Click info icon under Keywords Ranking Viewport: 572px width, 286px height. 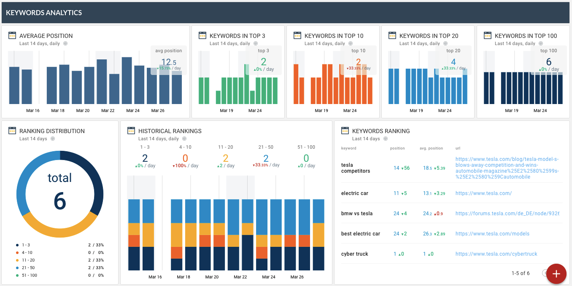(x=386, y=139)
